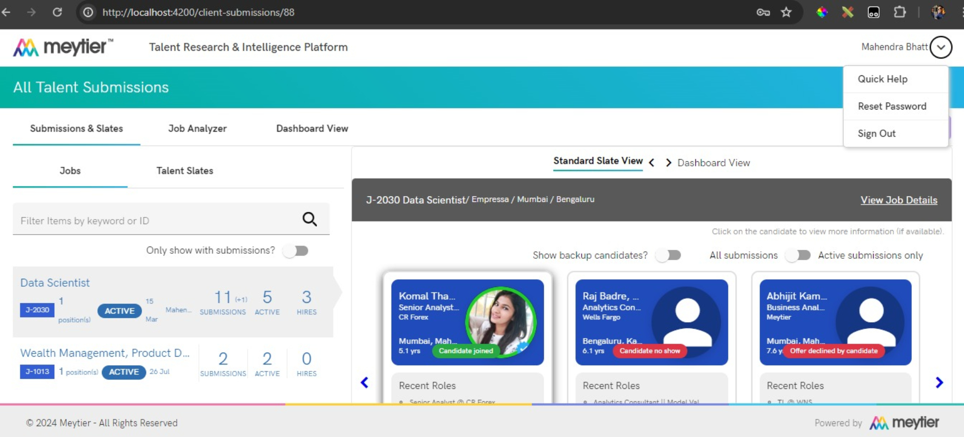Click the Filter Items by keyword field
The width and height of the screenshot is (964, 437).
[x=156, y=221]
